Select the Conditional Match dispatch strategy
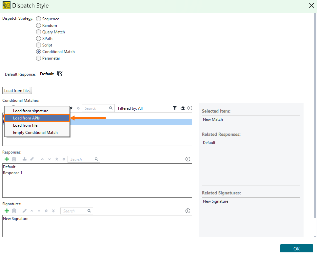 [38, 51]
